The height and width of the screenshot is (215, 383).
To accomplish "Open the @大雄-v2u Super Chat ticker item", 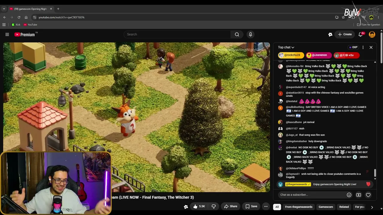I will [346, 55].
